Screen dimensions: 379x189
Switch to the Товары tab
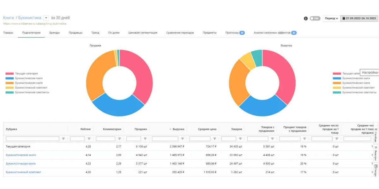click(x=8, y=33)
